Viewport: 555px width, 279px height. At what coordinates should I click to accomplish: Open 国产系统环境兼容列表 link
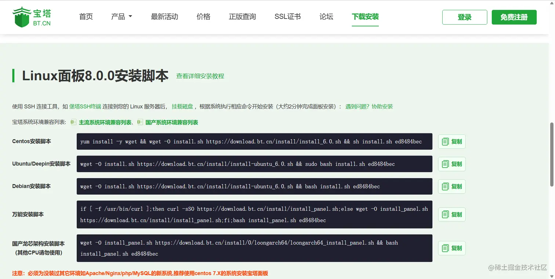click(171, 122)
